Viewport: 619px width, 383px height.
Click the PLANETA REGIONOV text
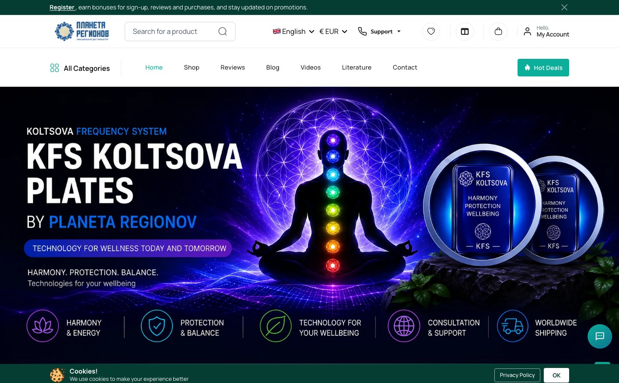[x=123, y=222]
